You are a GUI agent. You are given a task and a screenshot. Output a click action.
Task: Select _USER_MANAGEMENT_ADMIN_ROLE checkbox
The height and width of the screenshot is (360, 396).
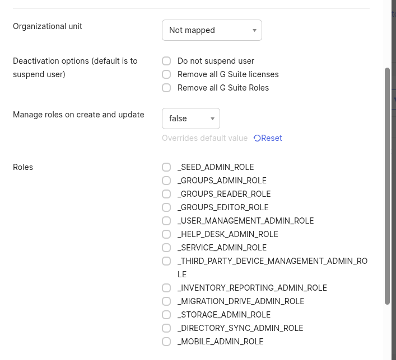[x=166, y=221]
